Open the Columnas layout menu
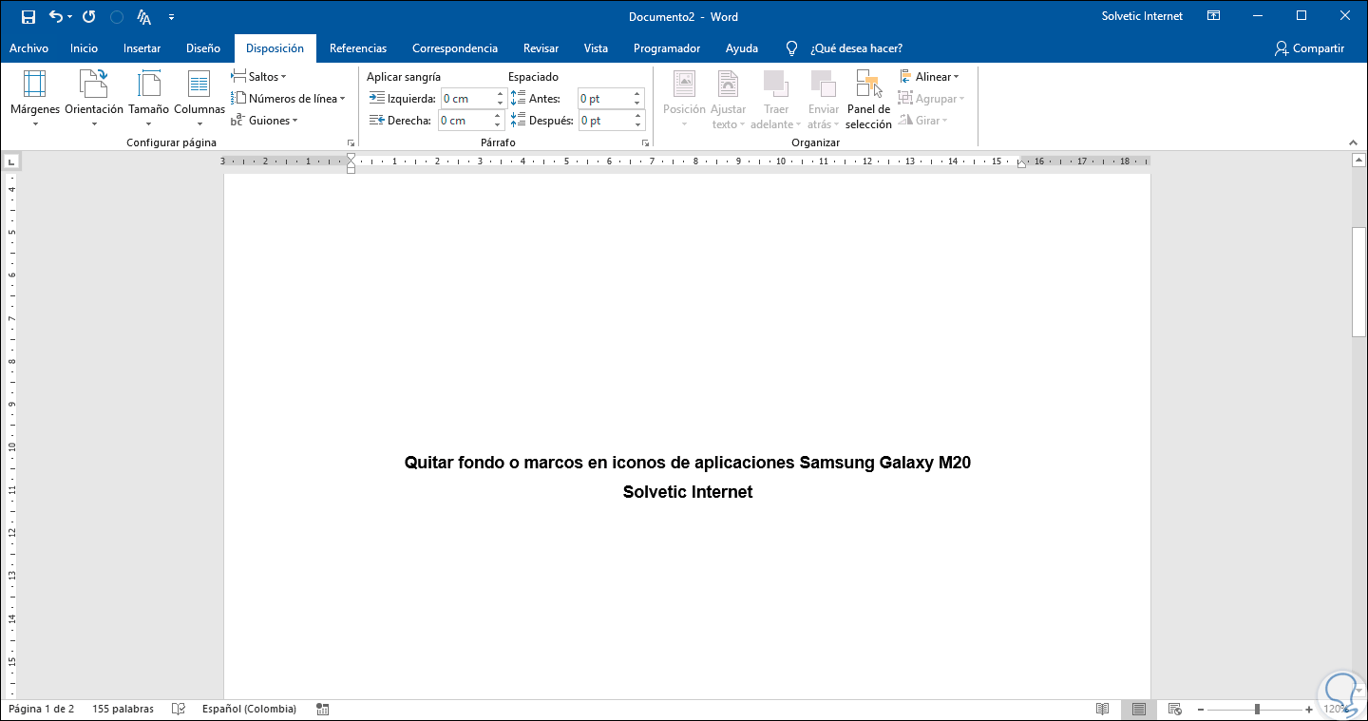Image resolution: width=1368 pixels, height=721 pixels. (199, 99)
